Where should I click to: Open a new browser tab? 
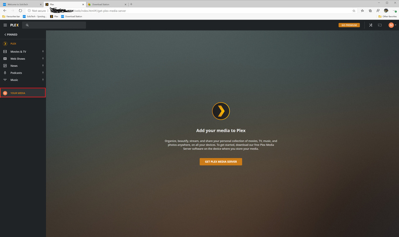pos(131,4)
